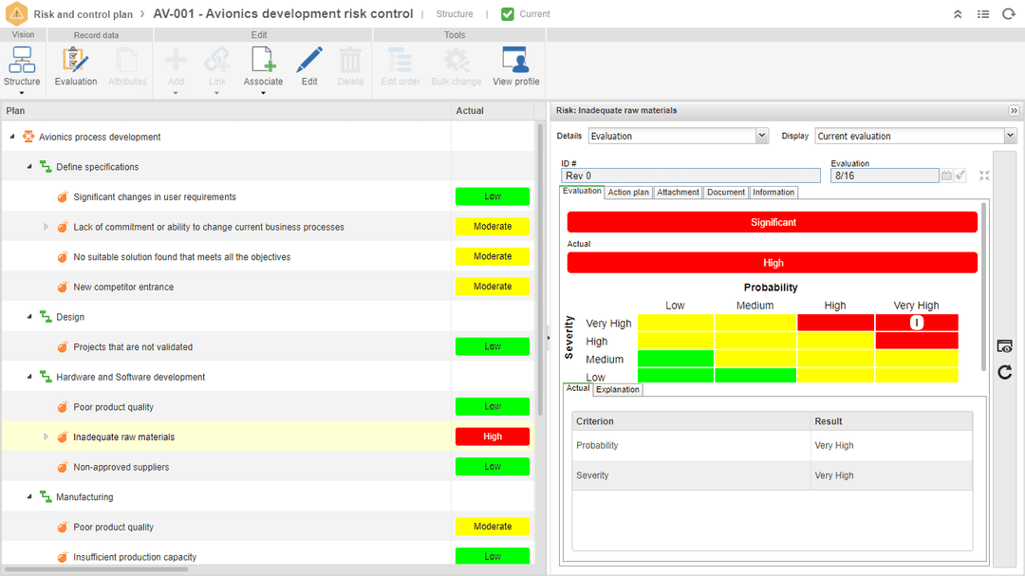Expand the Inadequate raw materials tree node
Image resolution: width=1025 pixels, height=576 pixels.
point(46,437)
